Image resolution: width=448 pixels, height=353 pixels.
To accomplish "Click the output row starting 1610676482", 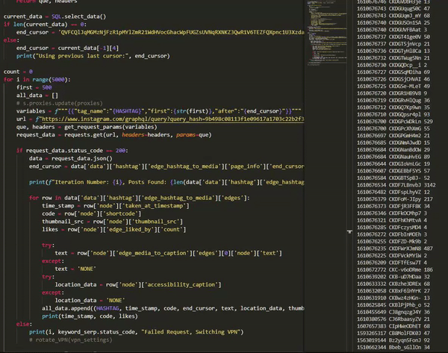I will [x=393, y=193].
